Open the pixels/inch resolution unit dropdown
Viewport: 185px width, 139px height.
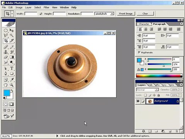click(112, 14)
